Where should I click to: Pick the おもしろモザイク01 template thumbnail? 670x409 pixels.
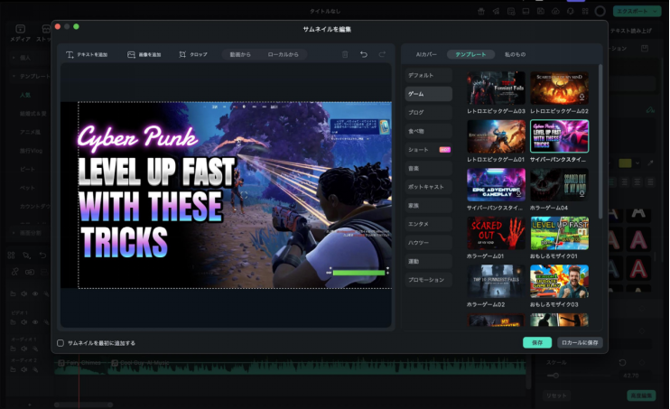[559, 233]
